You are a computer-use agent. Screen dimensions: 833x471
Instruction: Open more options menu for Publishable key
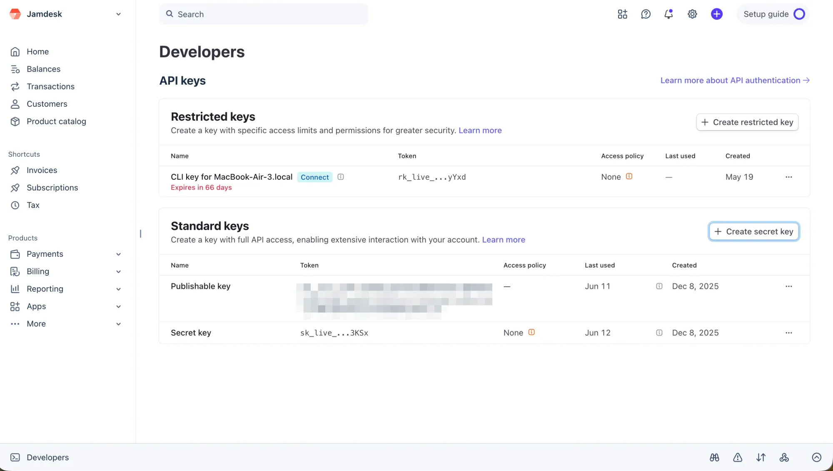788,286
